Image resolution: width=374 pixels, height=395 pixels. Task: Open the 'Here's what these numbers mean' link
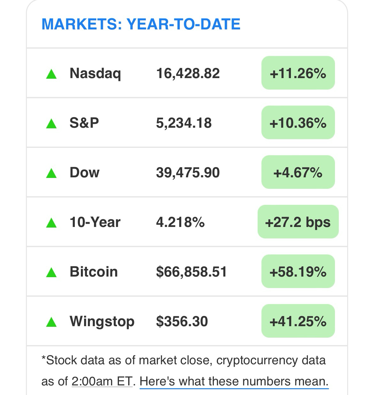(x=234, y=382)
